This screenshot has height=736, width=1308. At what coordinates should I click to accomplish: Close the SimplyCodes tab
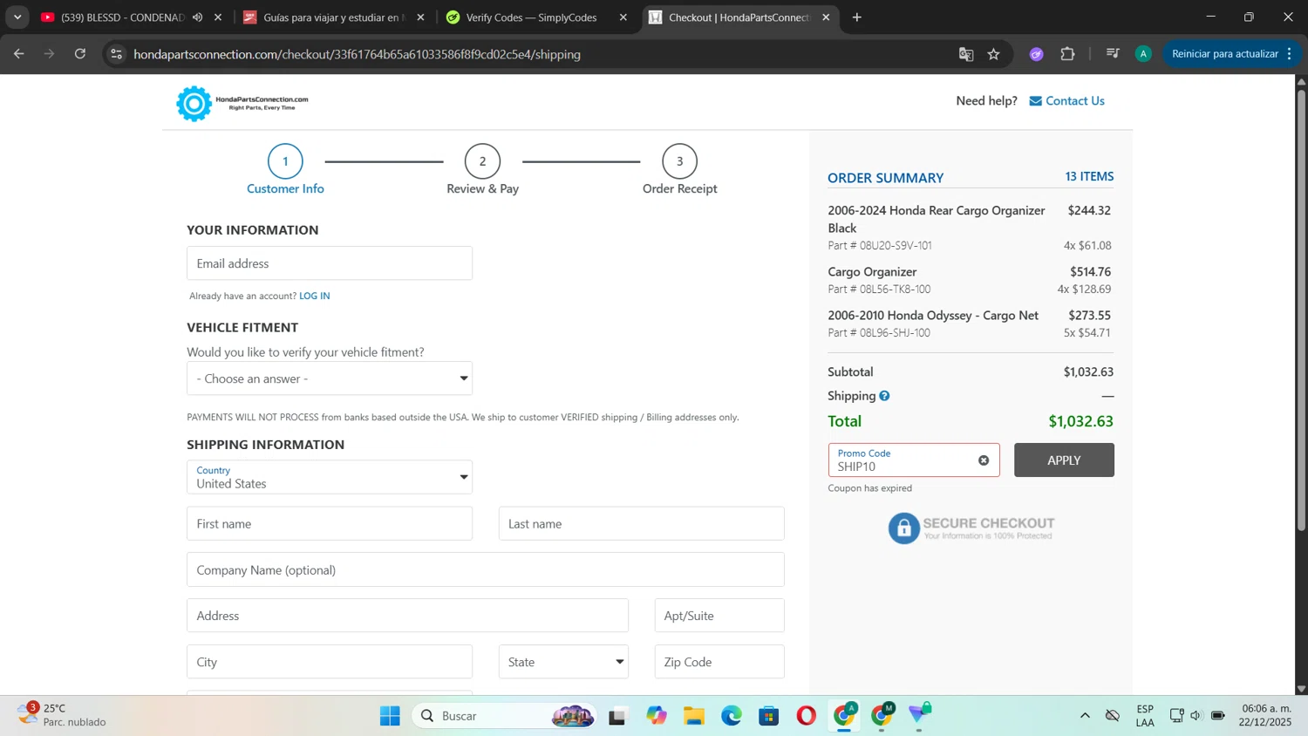[623, 17]
